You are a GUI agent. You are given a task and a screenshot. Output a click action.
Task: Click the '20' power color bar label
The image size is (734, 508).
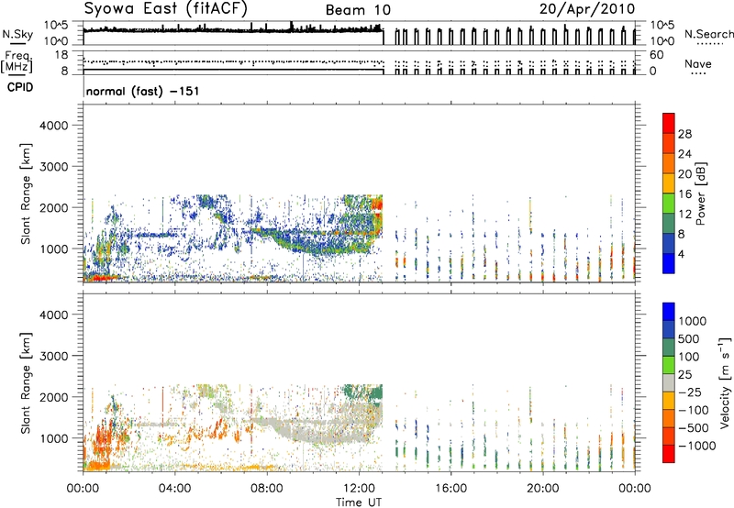click(684, 174)
